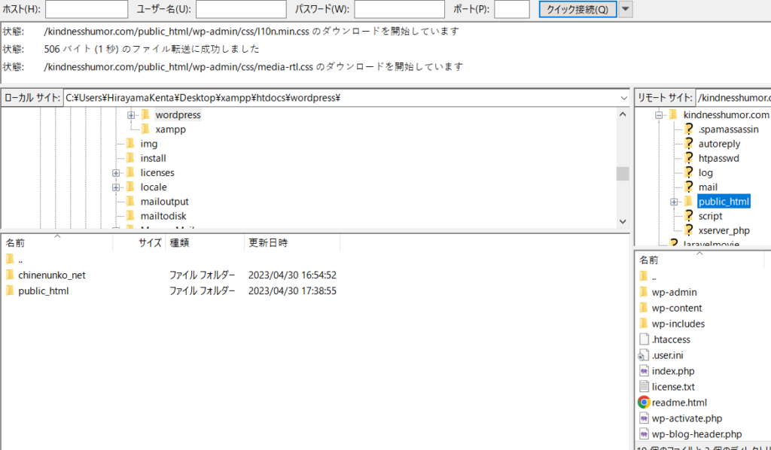The height and width of the screenshot is (450, 771).
Task: Select the locale folder in local tree
Action: pyautogui.click(x=154, y=187)
